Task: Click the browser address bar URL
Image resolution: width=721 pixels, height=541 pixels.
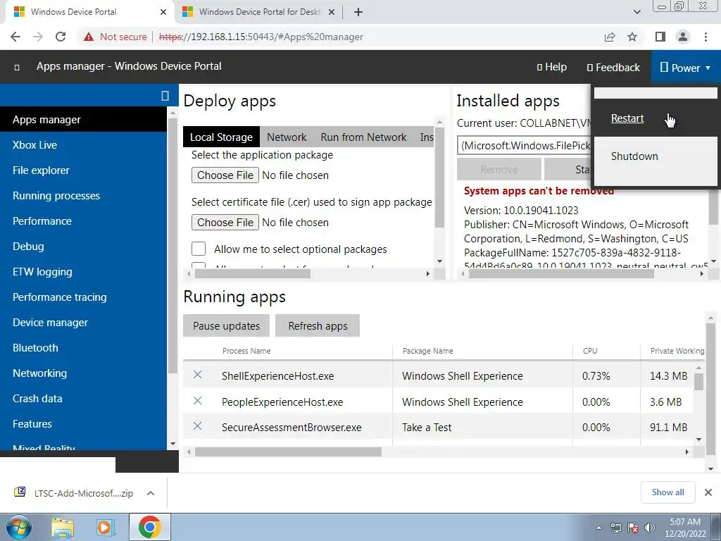Action: (261, 37)
